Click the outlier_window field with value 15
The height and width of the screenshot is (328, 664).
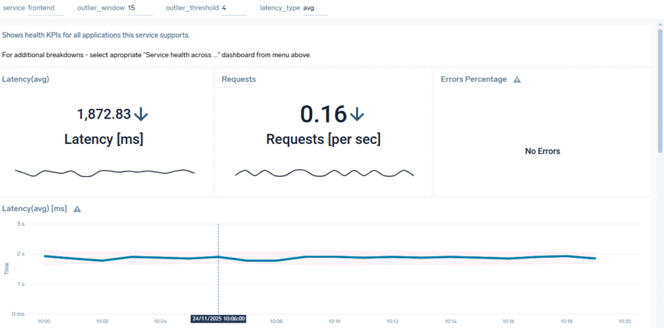[x=139, y=8]
